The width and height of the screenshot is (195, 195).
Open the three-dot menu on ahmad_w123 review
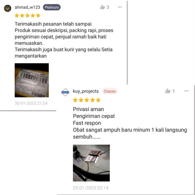[120, 7]
